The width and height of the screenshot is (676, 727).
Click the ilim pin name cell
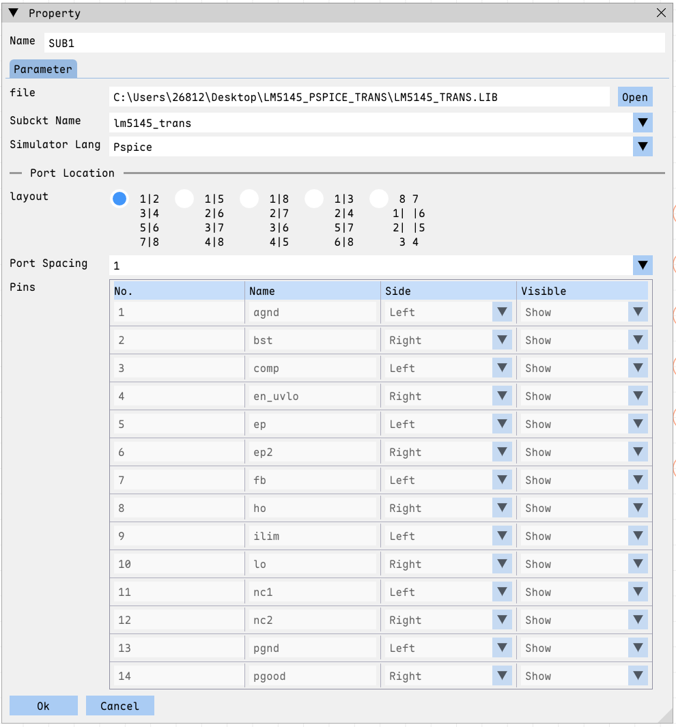tap(313, 536)
